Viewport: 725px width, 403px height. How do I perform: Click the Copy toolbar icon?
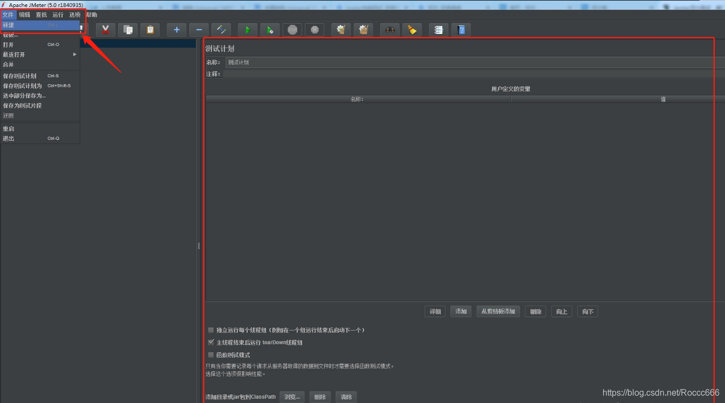coord(128,30)
